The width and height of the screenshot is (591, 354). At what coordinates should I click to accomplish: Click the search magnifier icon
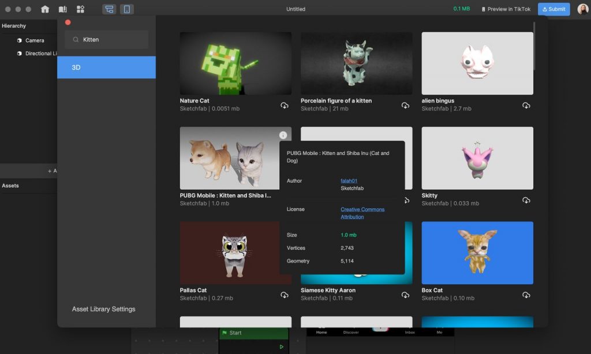76,40
